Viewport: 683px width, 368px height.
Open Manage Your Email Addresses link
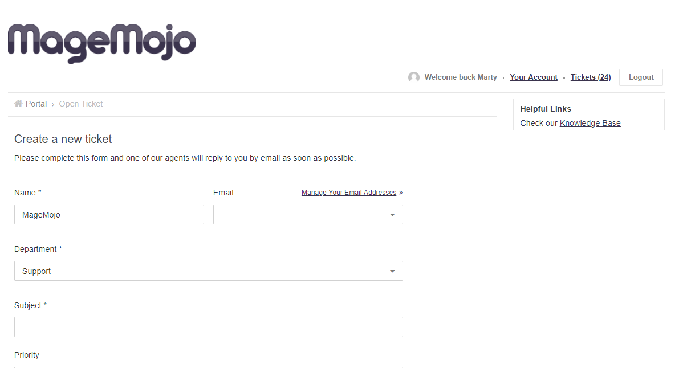coord(349,193)
